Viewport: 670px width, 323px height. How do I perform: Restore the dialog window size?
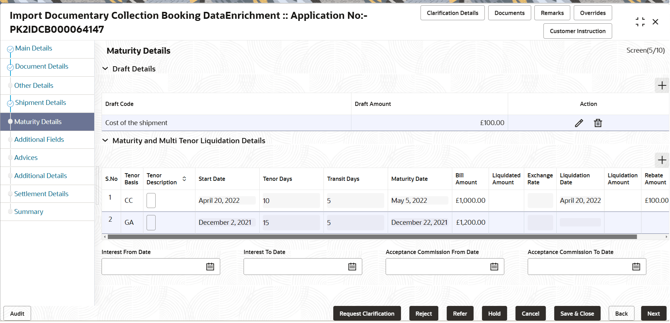(x=640, y=22)
